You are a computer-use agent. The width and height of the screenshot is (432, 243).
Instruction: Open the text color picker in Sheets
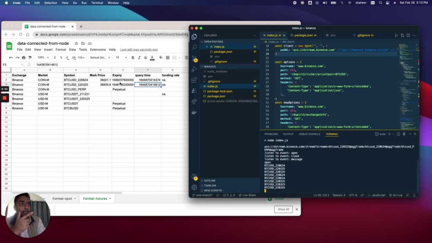[x=152, y=57]
